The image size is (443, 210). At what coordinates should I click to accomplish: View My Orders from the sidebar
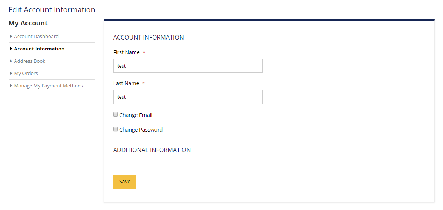click(26, 73)
